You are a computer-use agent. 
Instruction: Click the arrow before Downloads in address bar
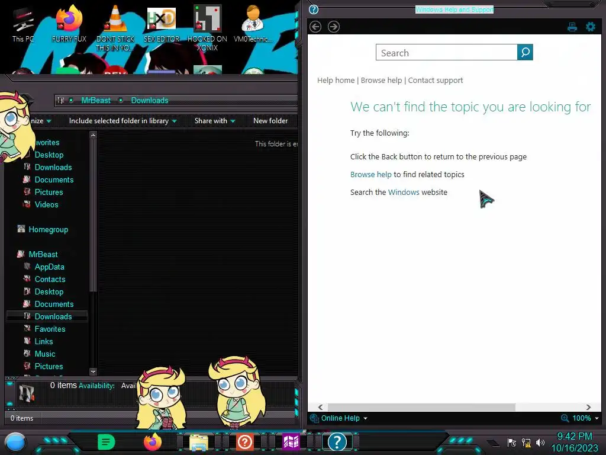121,100
